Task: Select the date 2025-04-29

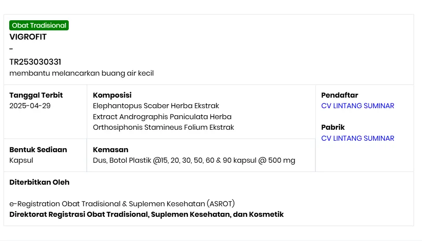Action: pyautogui.click(x=30, y=106)
